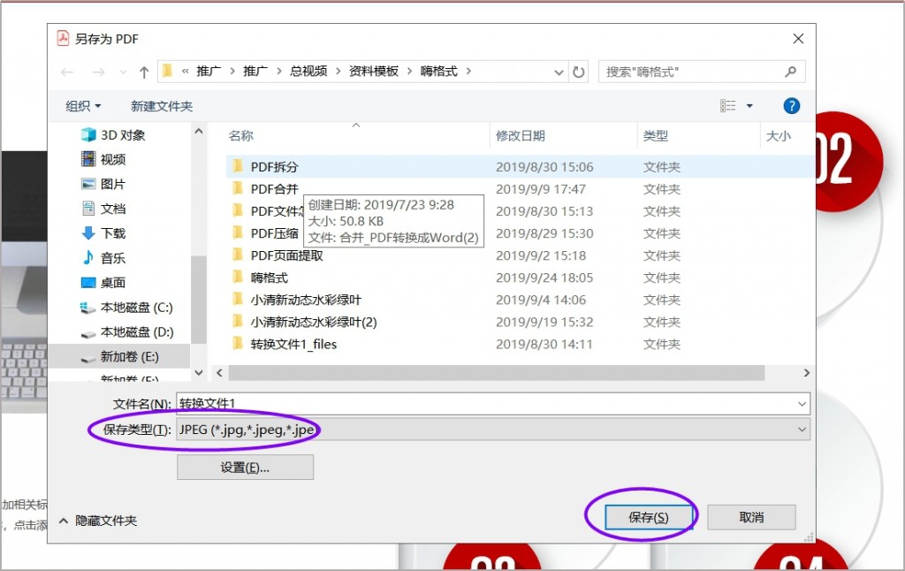Screen dimensions: 905x571
Task: Select the PDF拆分 folder
Action: (274, 167)
